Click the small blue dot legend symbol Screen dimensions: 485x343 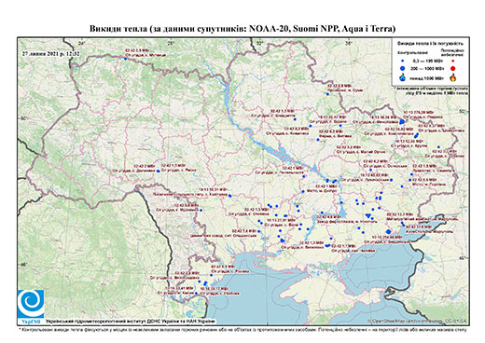403,61
